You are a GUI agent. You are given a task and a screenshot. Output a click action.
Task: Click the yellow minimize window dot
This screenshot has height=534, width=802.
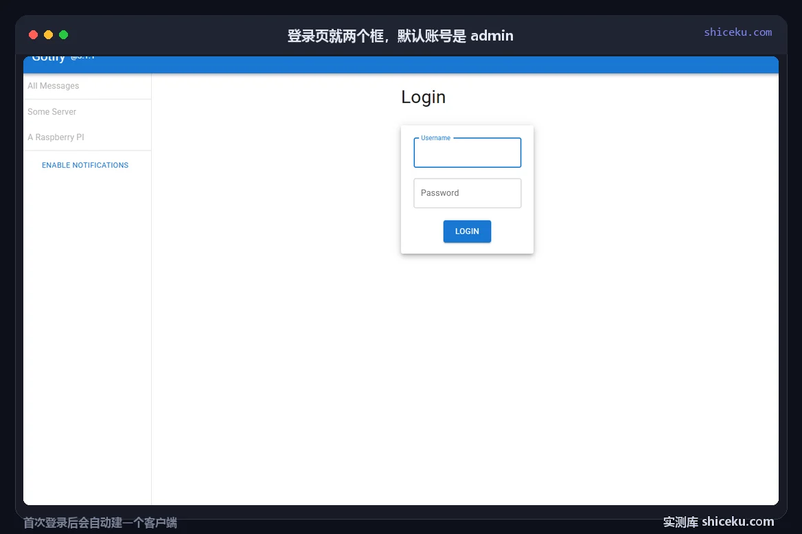click(x=49, y=35)
